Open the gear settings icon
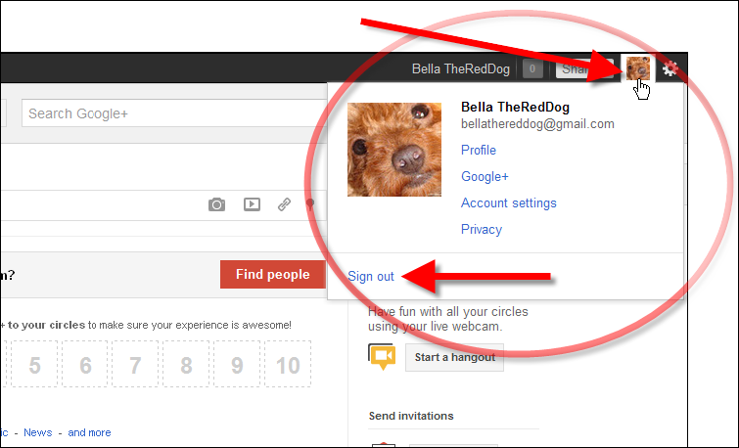The width and height of the screenshot is (739, 448). (670, 68)
